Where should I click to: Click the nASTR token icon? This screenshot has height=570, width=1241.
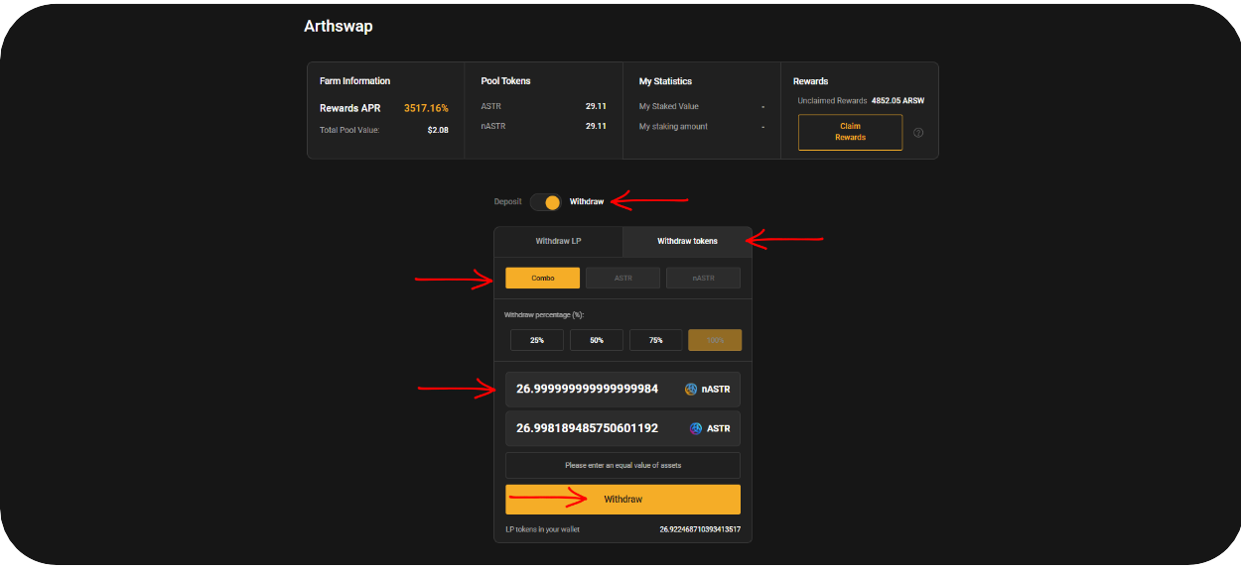(691, 390)
